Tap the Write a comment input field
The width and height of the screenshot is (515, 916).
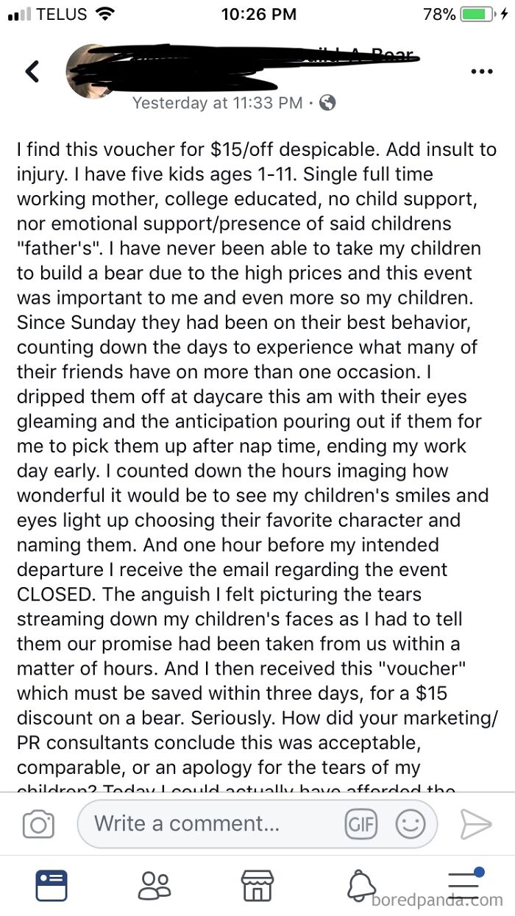coord(206,824)
